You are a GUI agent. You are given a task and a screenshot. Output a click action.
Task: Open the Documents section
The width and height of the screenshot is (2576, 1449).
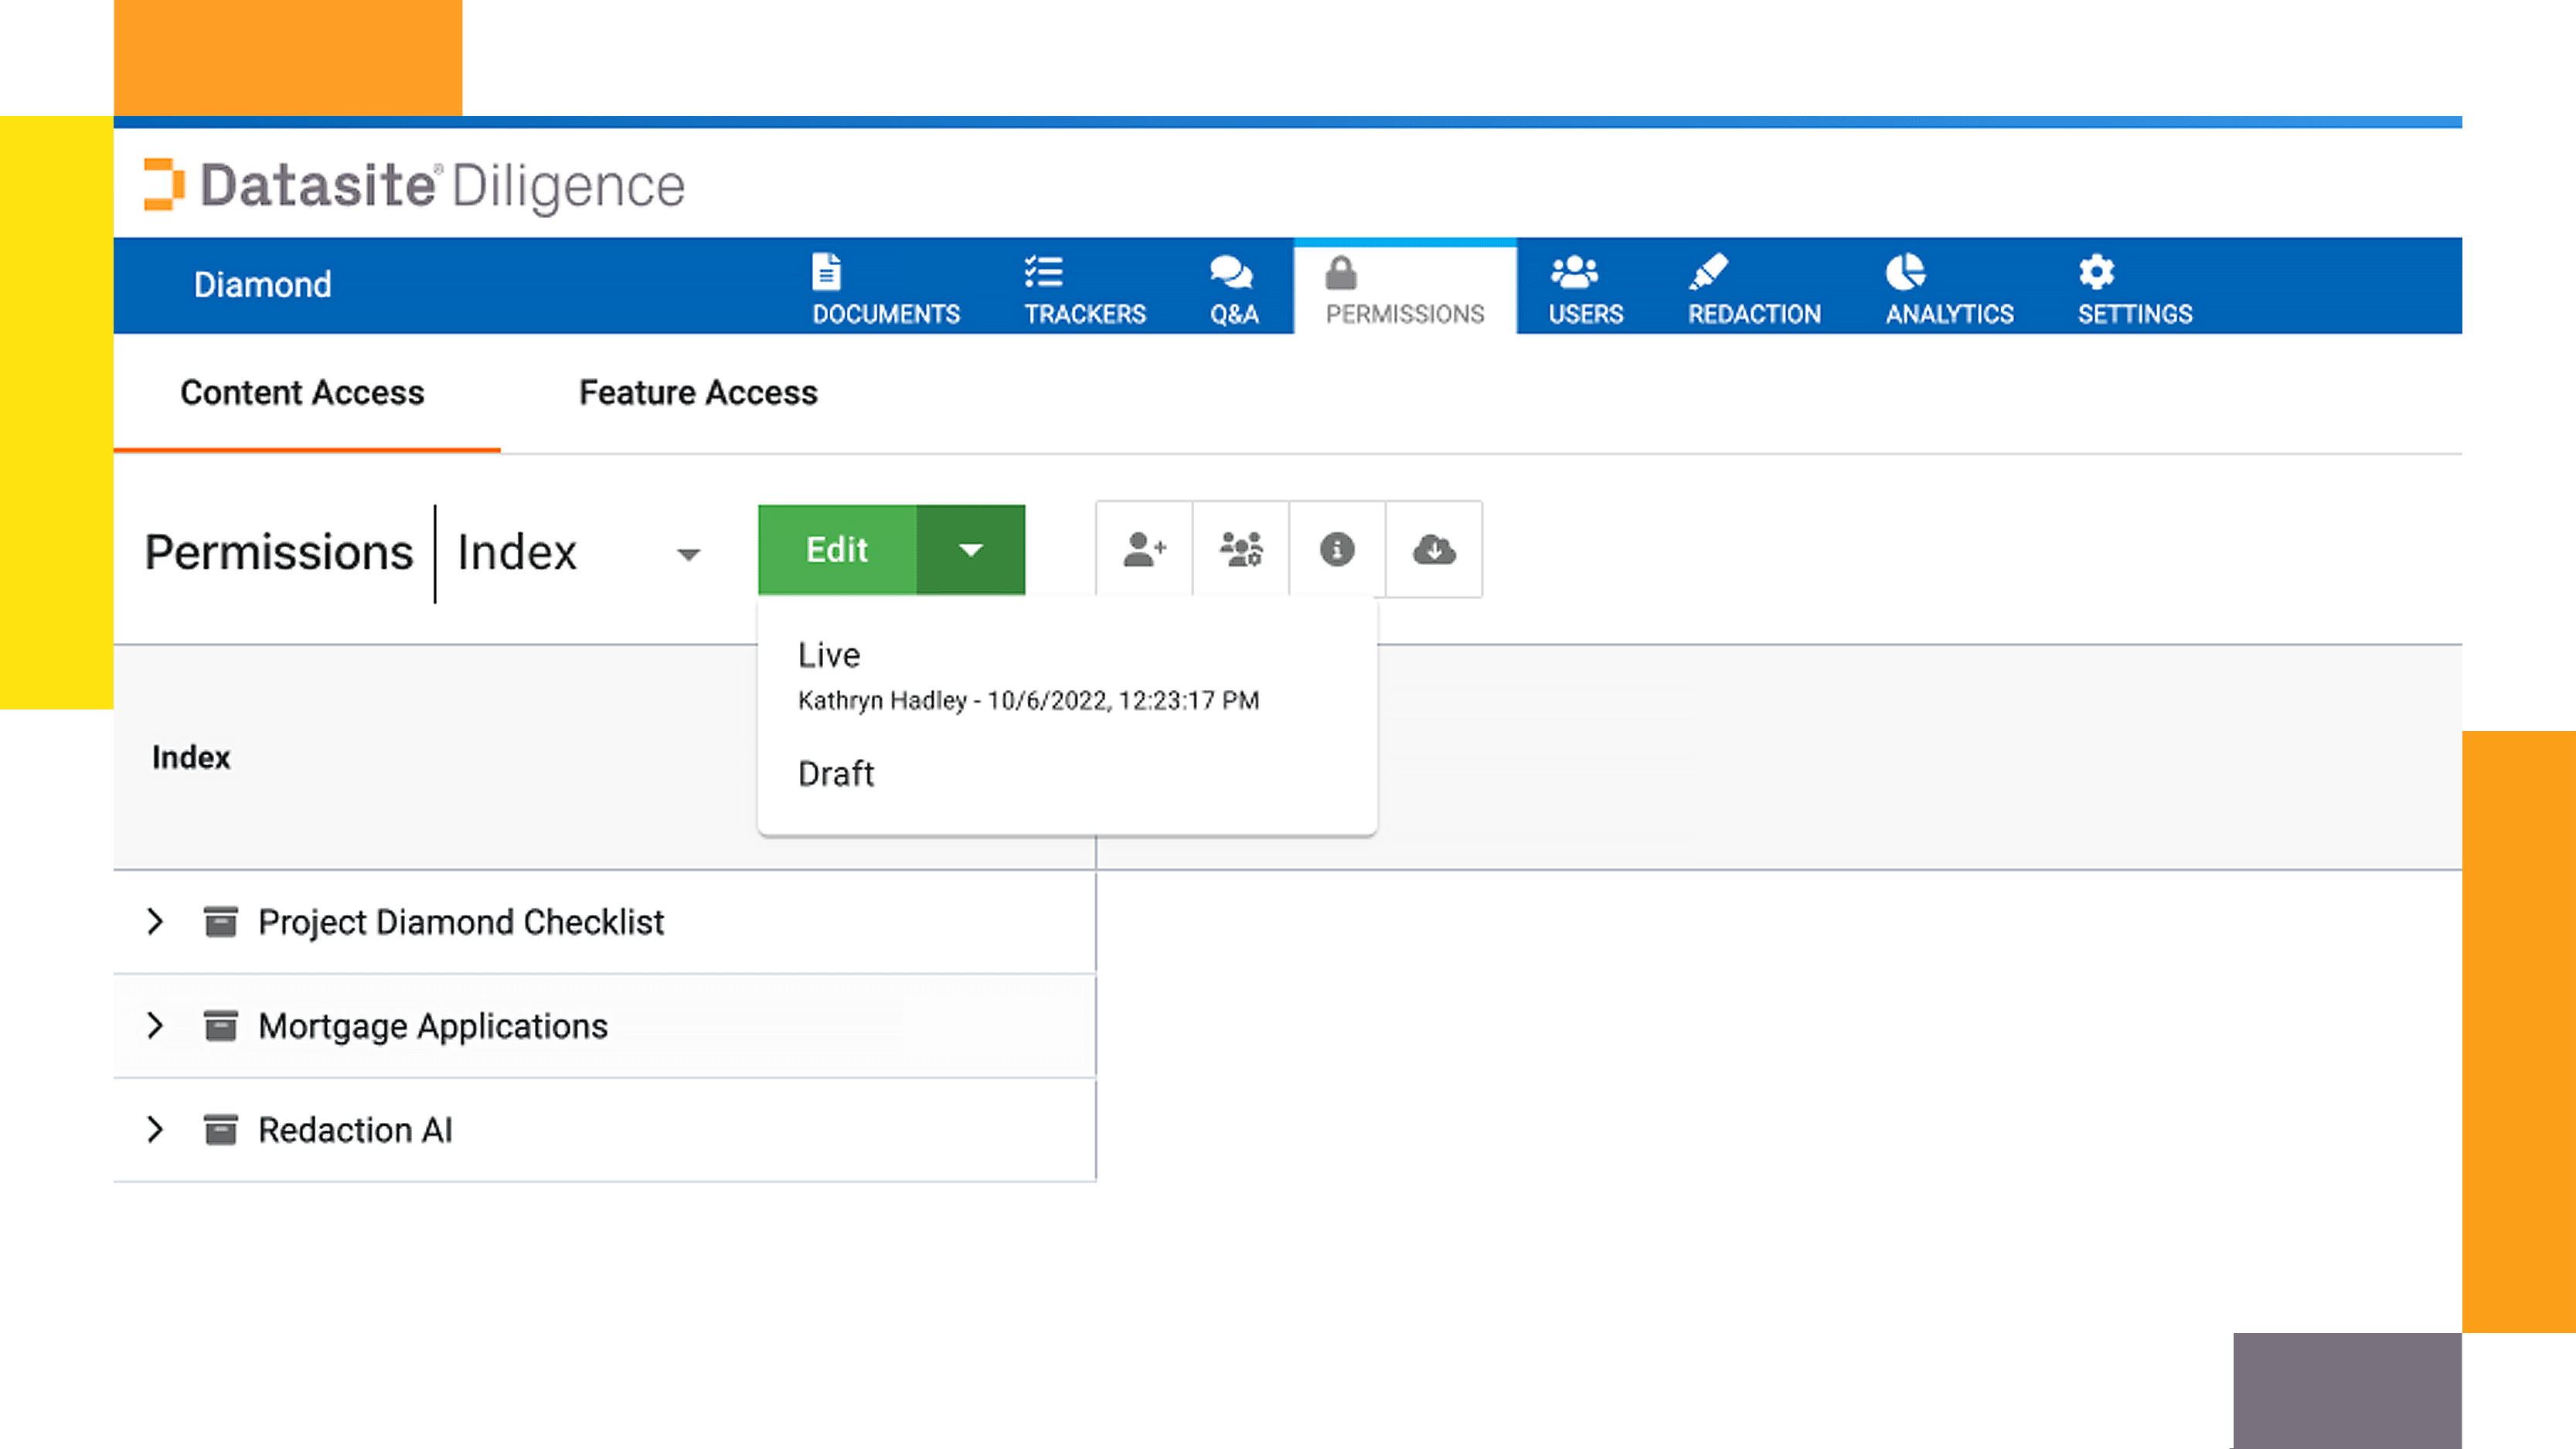click(886, 288)
